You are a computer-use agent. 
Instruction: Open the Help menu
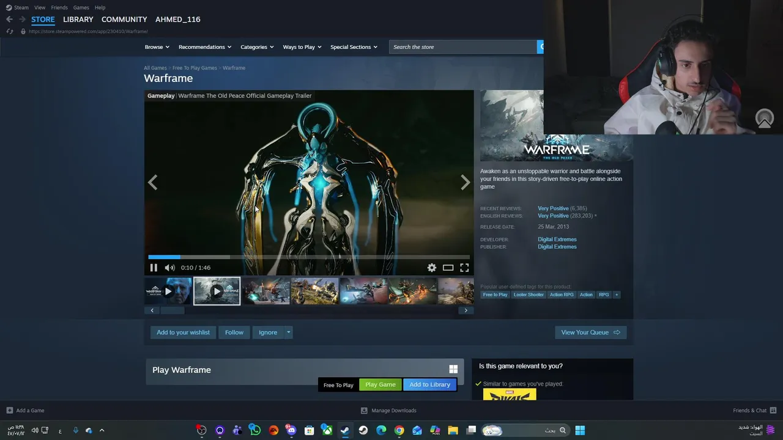point(100,7)
